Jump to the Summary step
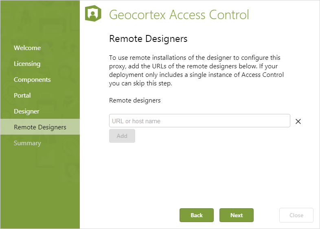Viewport: 320px width, 229px height. point(27,143)
